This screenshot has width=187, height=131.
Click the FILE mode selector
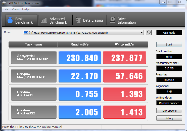[x=169, y=33]
